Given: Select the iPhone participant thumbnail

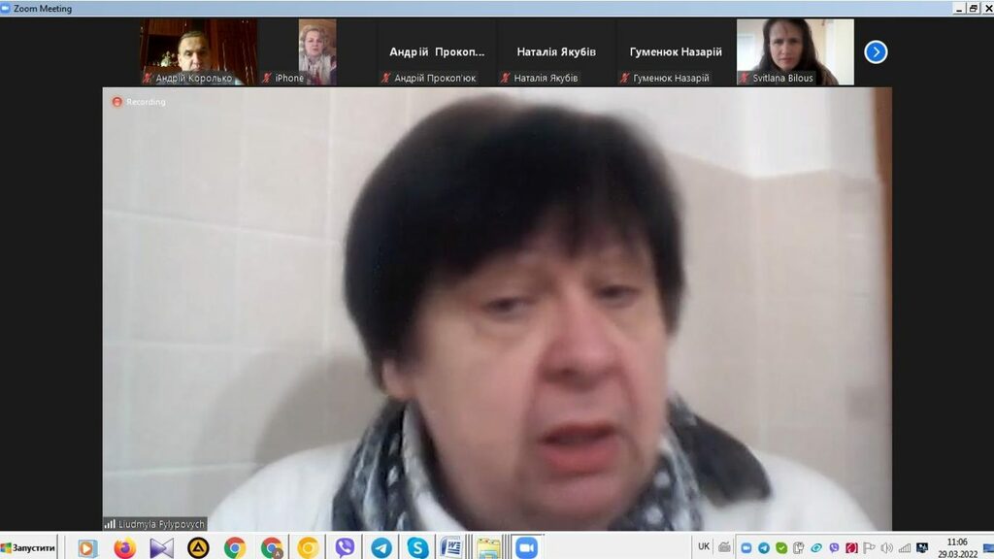Looking at the screenshot, I should [317, 51].
